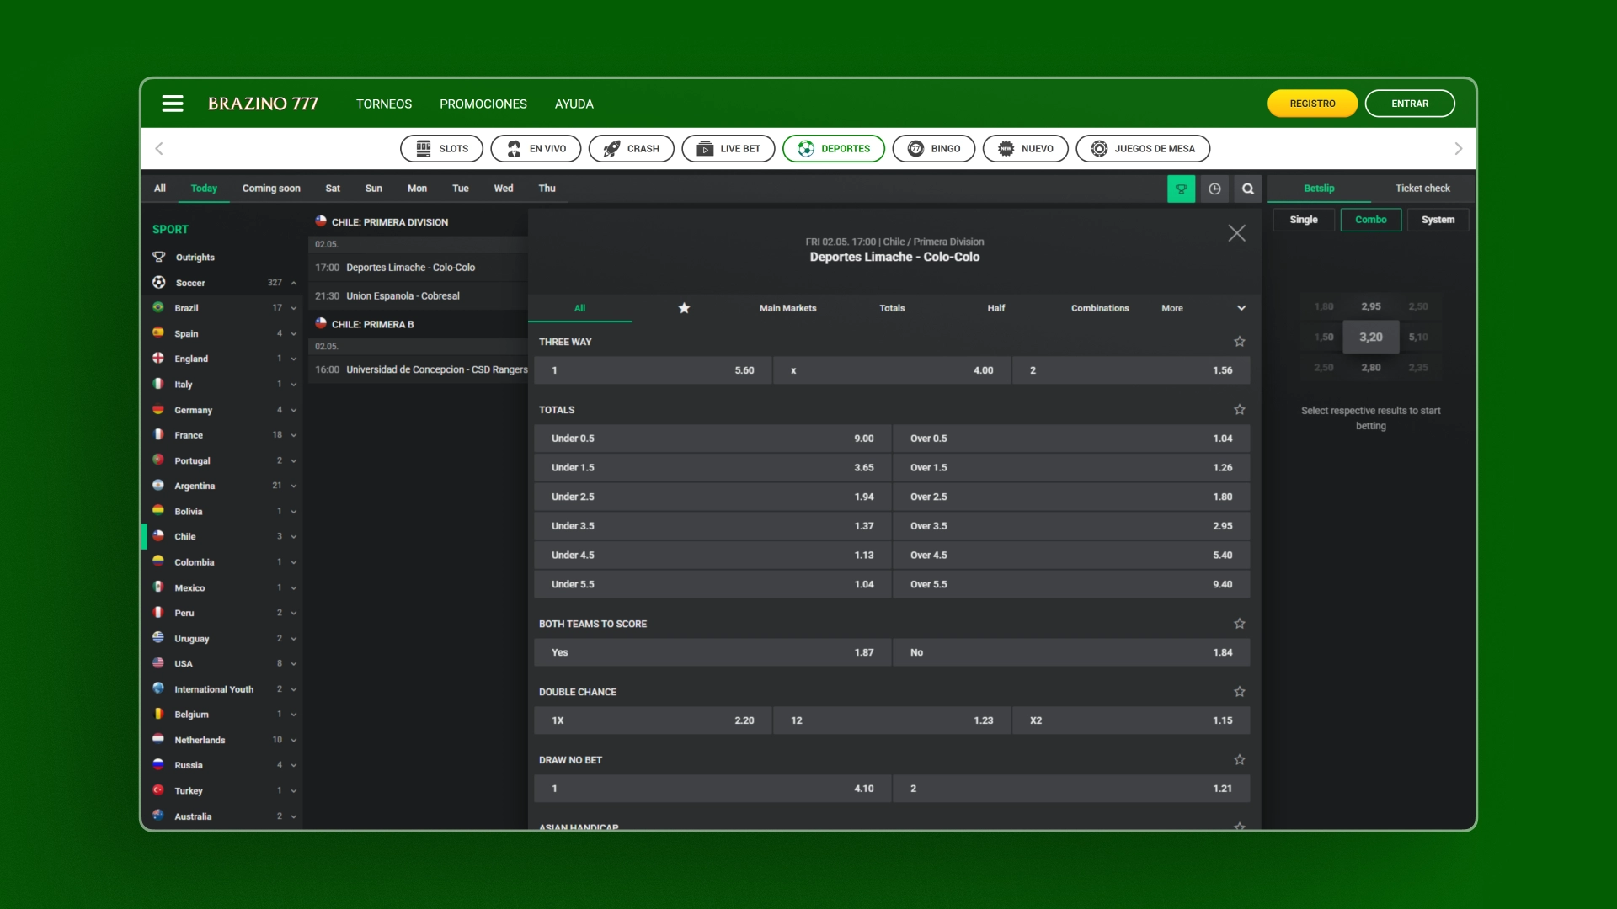The height and width of the screenshot is (909, 1617).
Task: Select Over 2.5 goals at 1.80
Action: point(1071,497)
